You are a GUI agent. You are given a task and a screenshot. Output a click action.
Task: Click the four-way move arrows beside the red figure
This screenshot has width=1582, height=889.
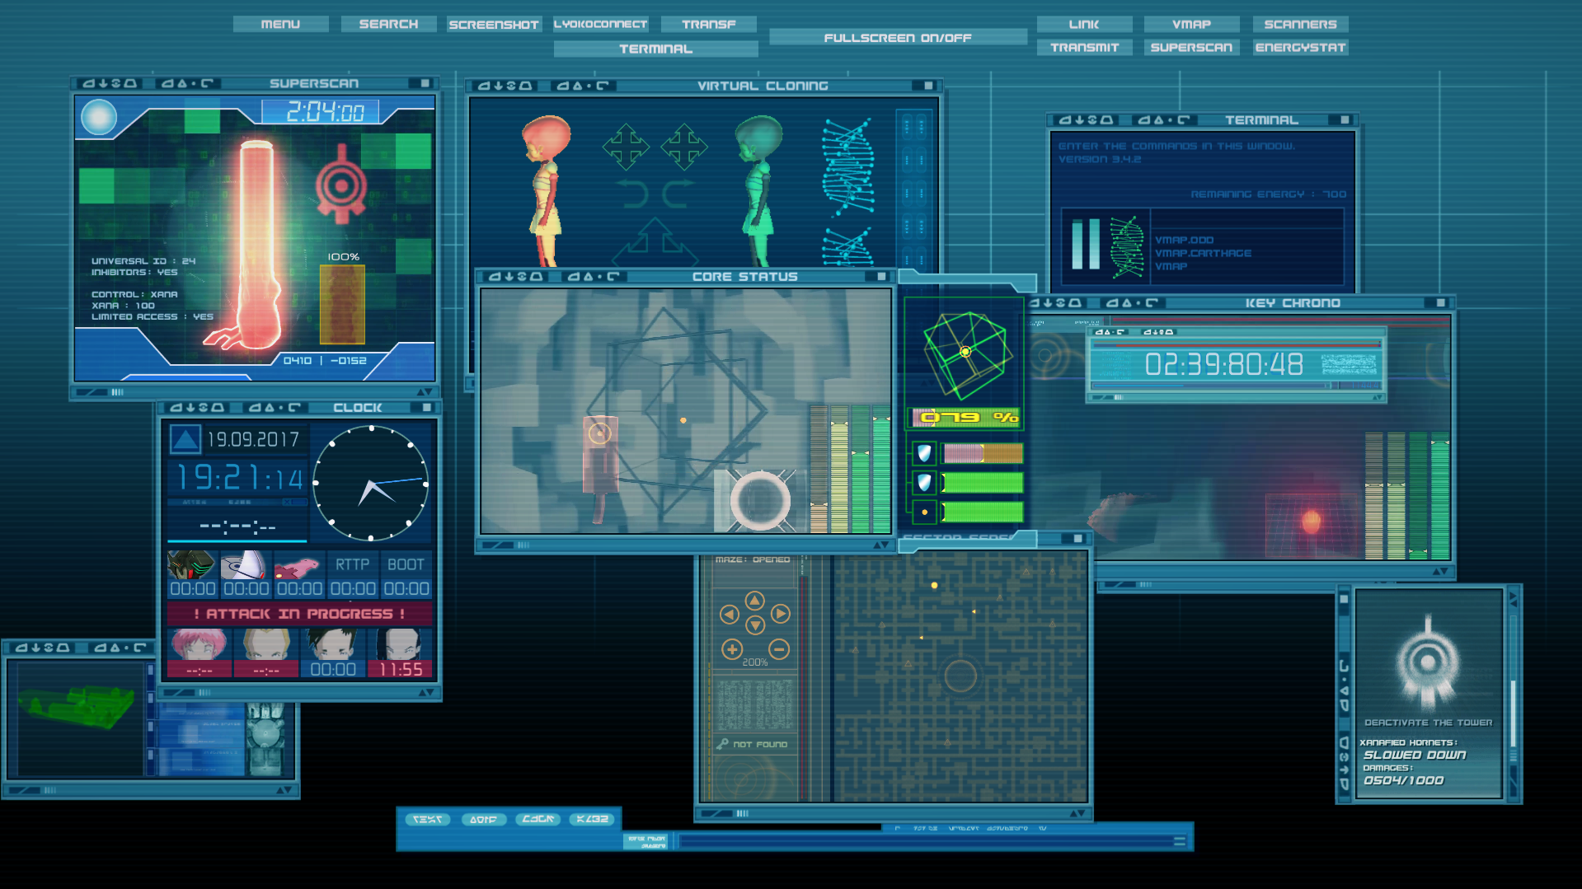(x=626, y=147)
